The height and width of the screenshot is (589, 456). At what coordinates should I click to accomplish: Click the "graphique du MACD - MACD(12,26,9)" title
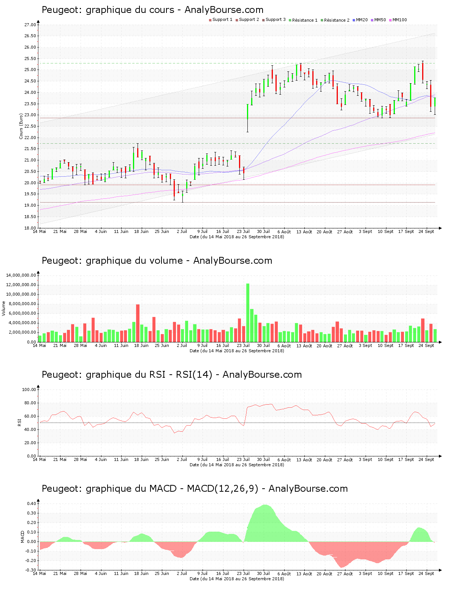point(172,489)
